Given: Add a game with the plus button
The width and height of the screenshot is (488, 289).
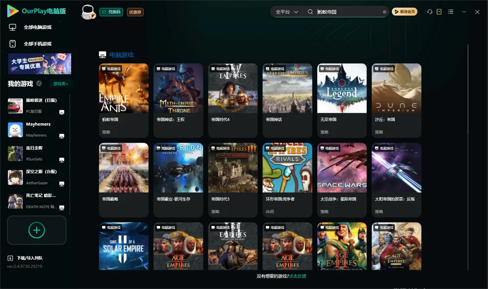Looking at the screenshot, I should pyautogui.click(x=37, y=230).
